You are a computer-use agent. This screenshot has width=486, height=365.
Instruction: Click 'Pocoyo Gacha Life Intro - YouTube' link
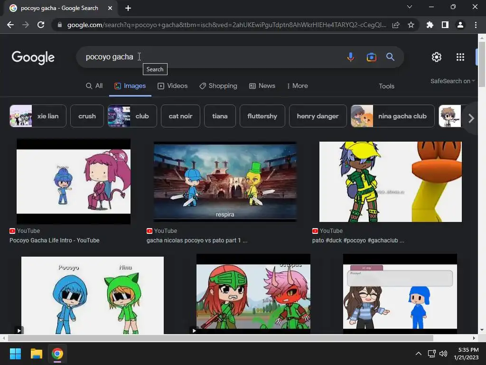54,240
